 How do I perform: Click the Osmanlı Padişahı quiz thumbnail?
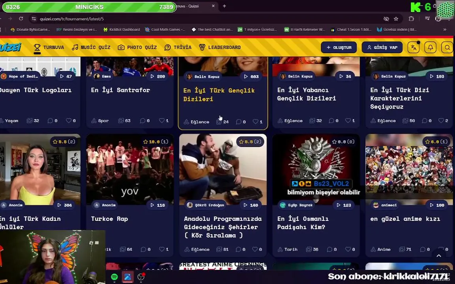point(316,169)
